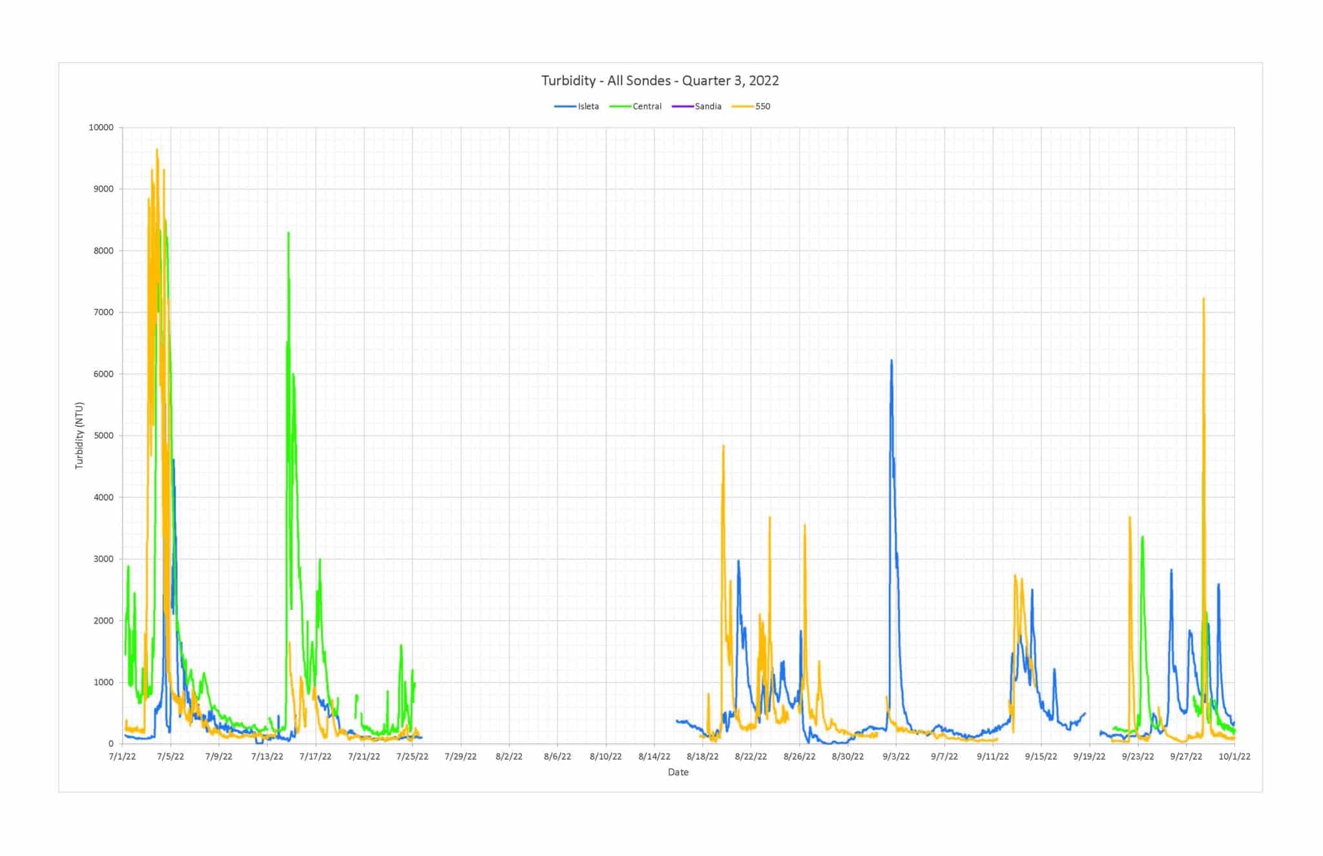The height and width of the screenshot is (856, 1323).
Task: Select the 7/1/22 date tick label
Action: point(122,757)
